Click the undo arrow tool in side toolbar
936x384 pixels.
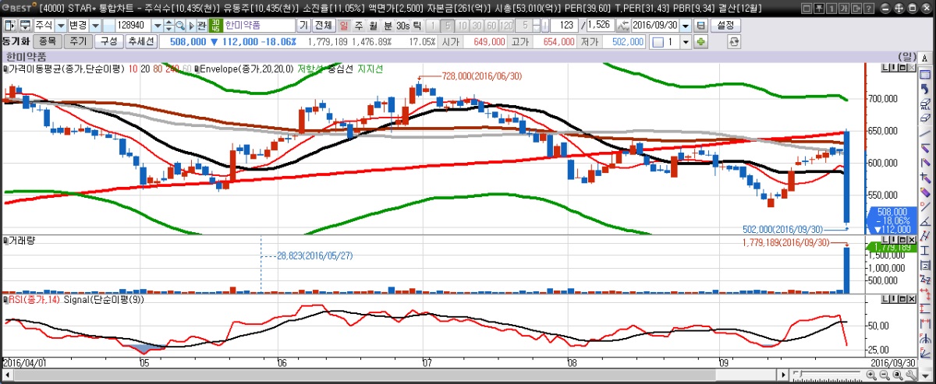pyautogui.click(x=924, y=88)
